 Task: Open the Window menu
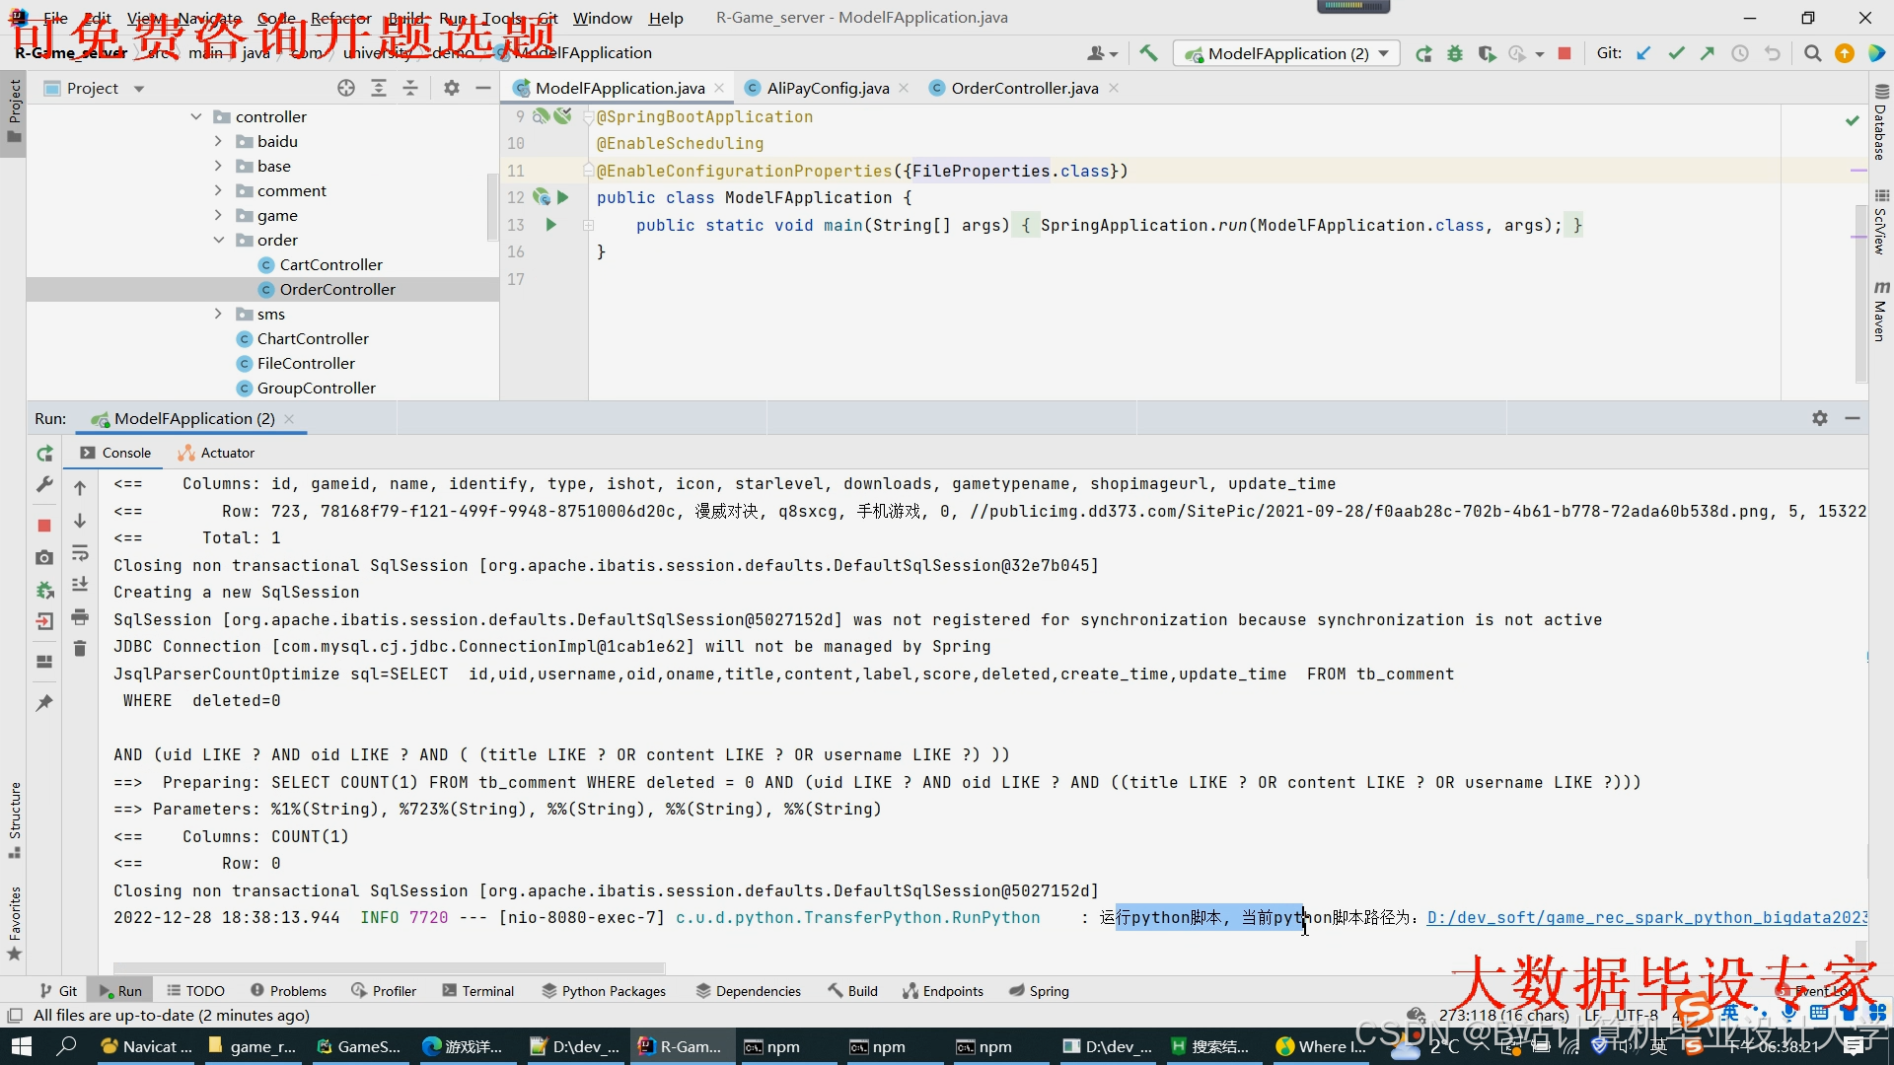coord(602,18)
